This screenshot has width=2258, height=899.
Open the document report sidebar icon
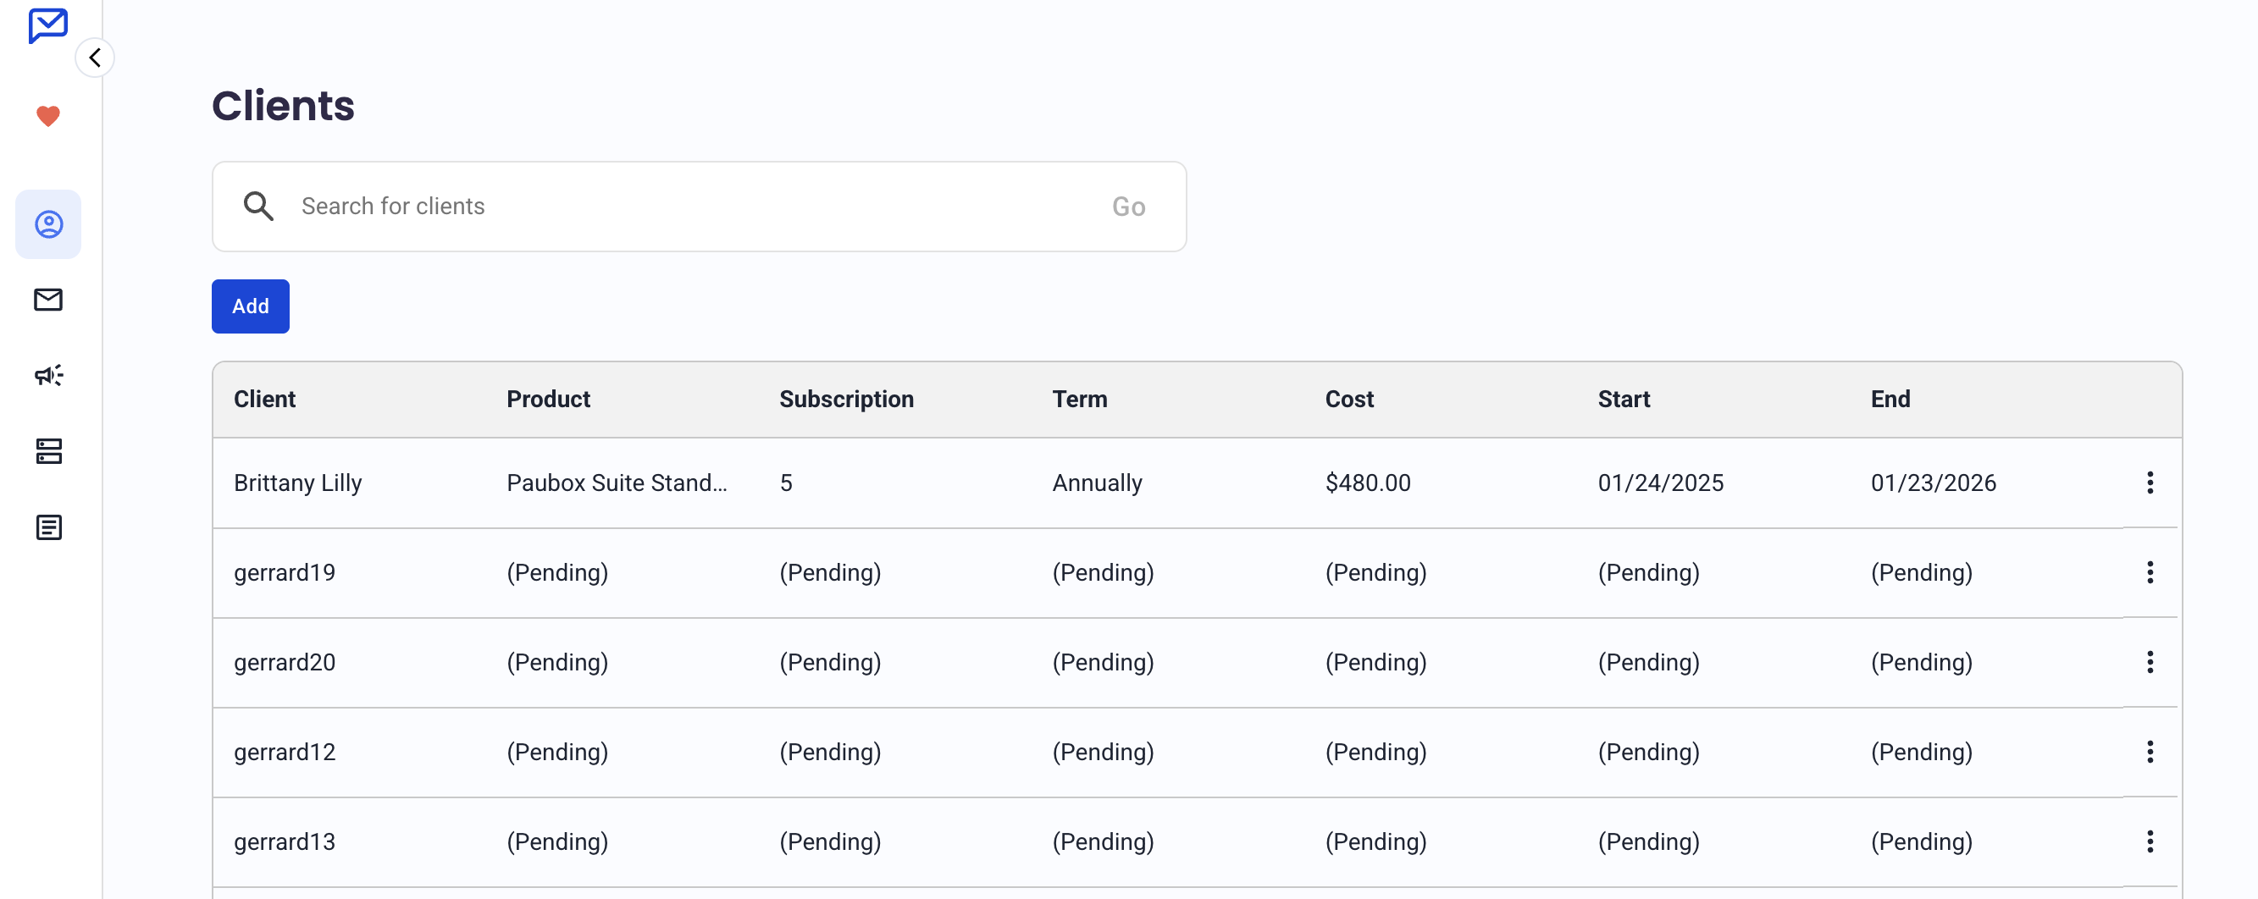tap(48, 527)
